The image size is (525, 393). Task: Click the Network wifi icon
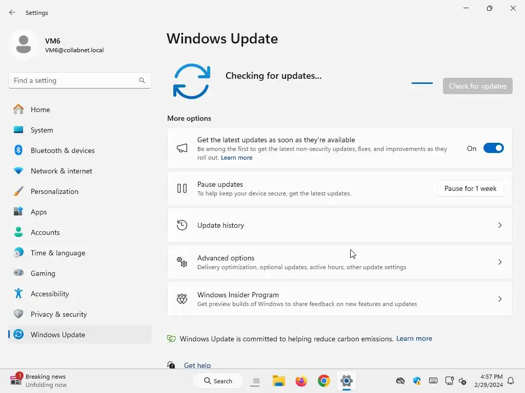(x=18, y=171)
